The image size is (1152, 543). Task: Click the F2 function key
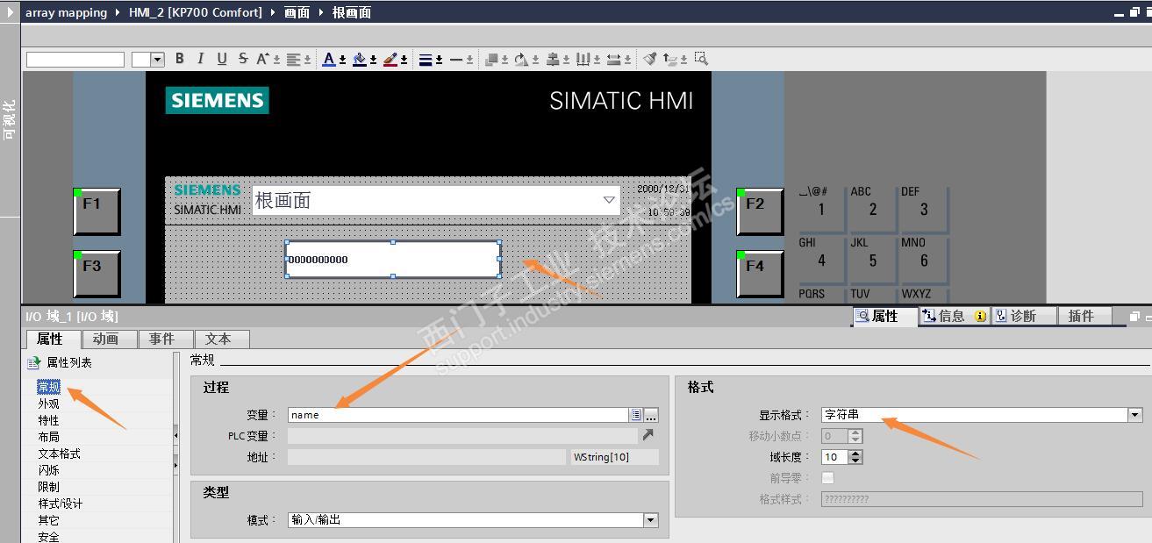click(760, 211)
